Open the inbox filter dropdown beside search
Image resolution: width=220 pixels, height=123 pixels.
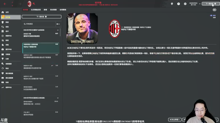pyautogui.click(x=58, y=24)
